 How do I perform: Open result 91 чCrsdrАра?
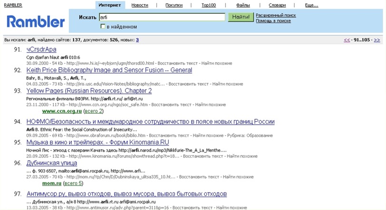tap(41, 49)
